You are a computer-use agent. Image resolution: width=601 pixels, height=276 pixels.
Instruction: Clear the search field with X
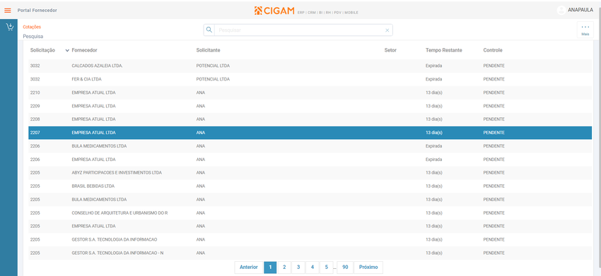click(387, 30)
